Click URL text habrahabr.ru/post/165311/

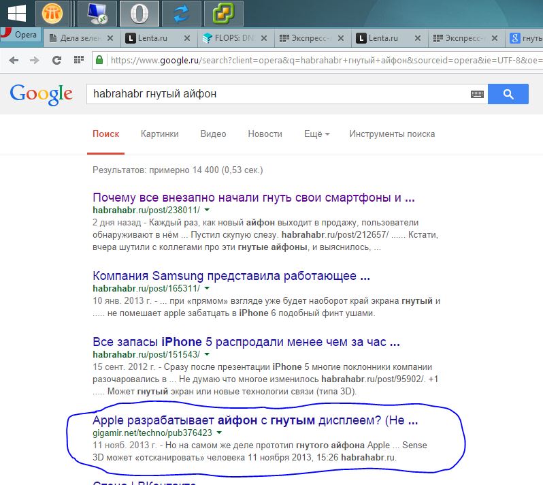[x=146, y=288]
